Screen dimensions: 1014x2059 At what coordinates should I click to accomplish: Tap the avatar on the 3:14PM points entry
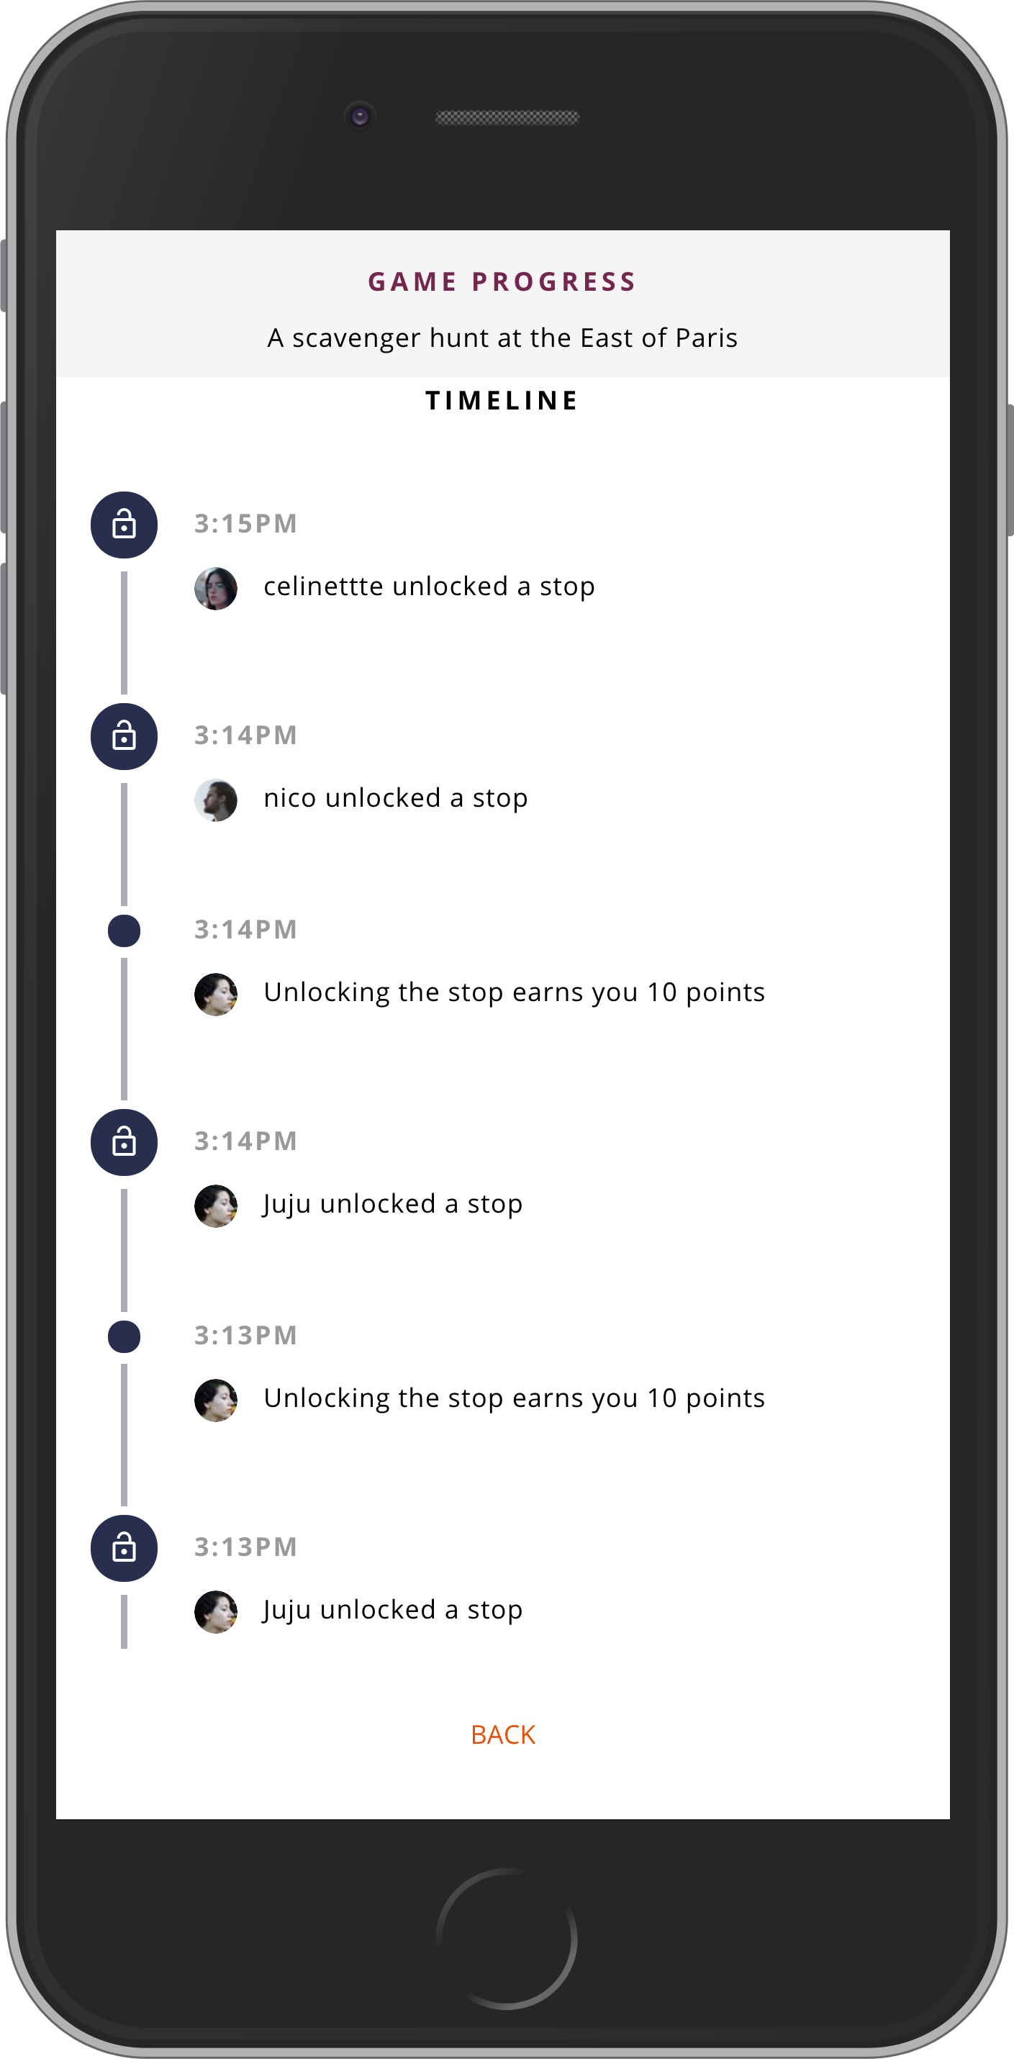point(216,995)
